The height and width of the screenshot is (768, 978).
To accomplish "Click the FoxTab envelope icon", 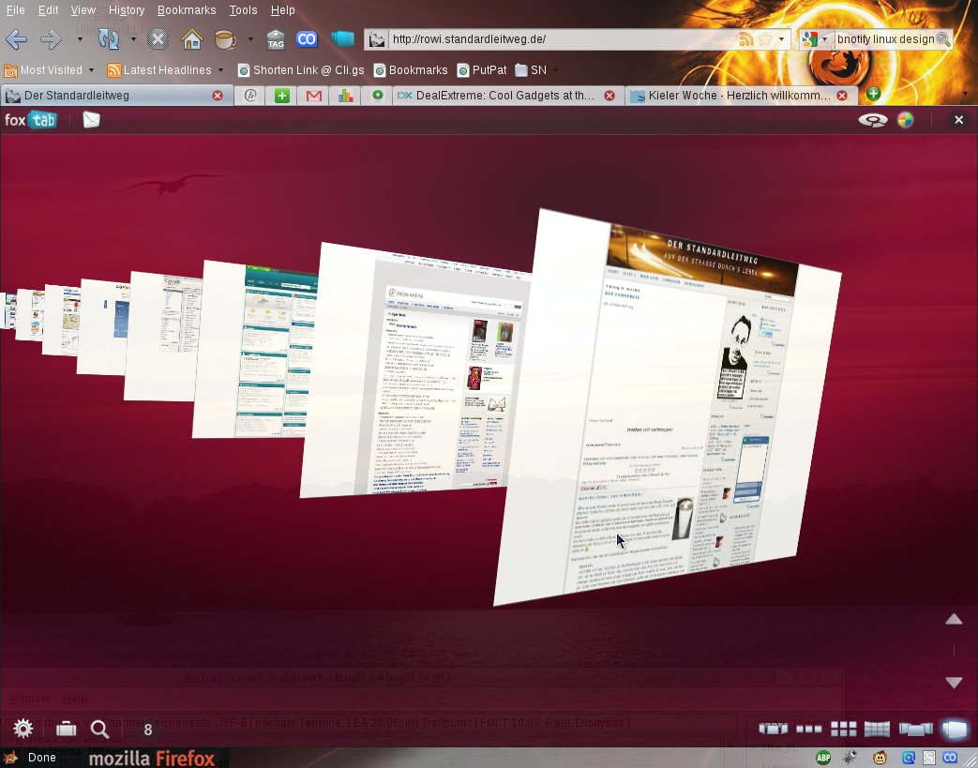I will tap(91, 119).
